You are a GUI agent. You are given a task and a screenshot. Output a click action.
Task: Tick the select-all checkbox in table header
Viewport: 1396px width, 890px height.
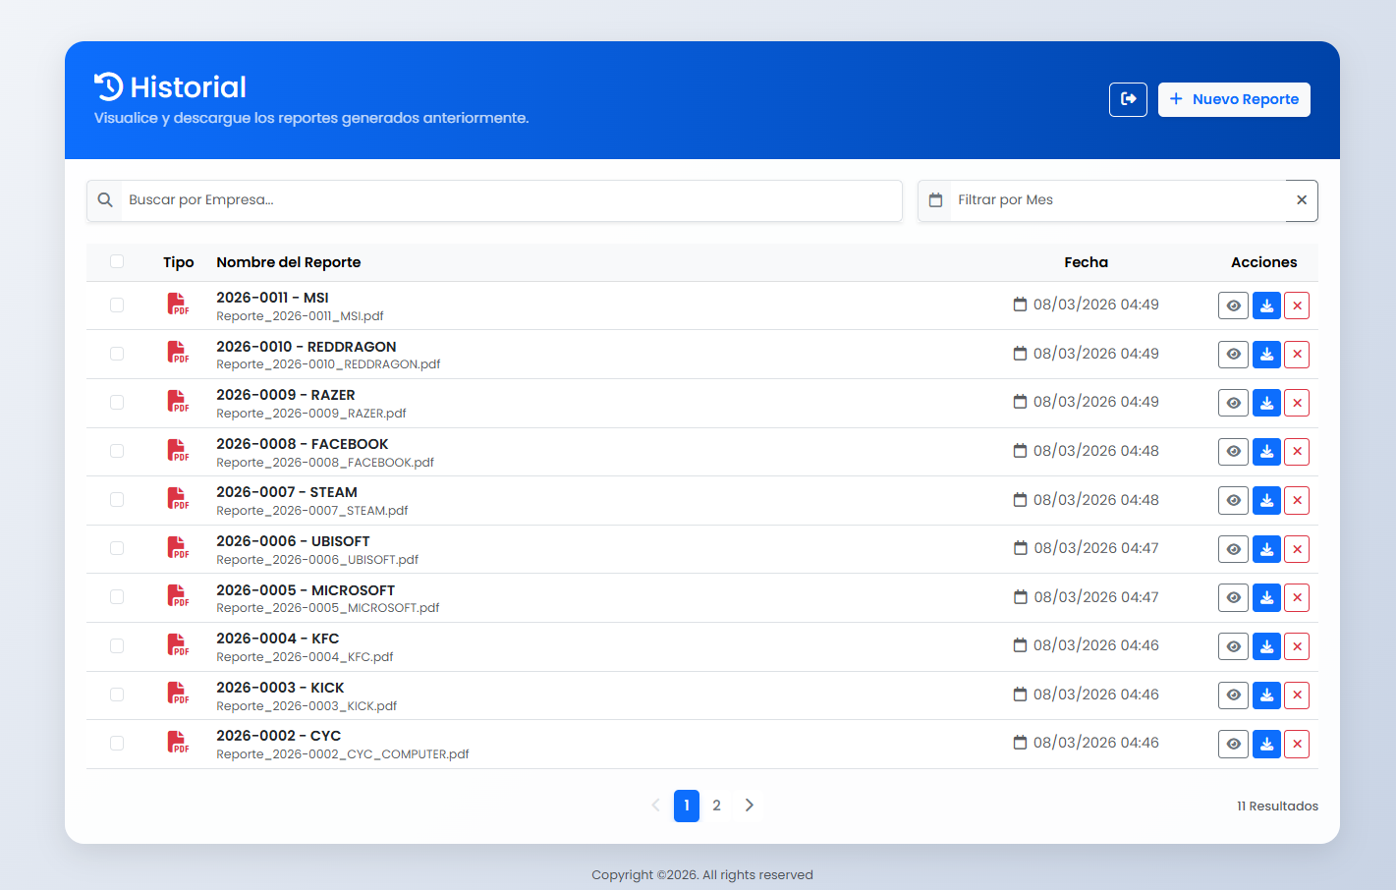pos(117,261)
